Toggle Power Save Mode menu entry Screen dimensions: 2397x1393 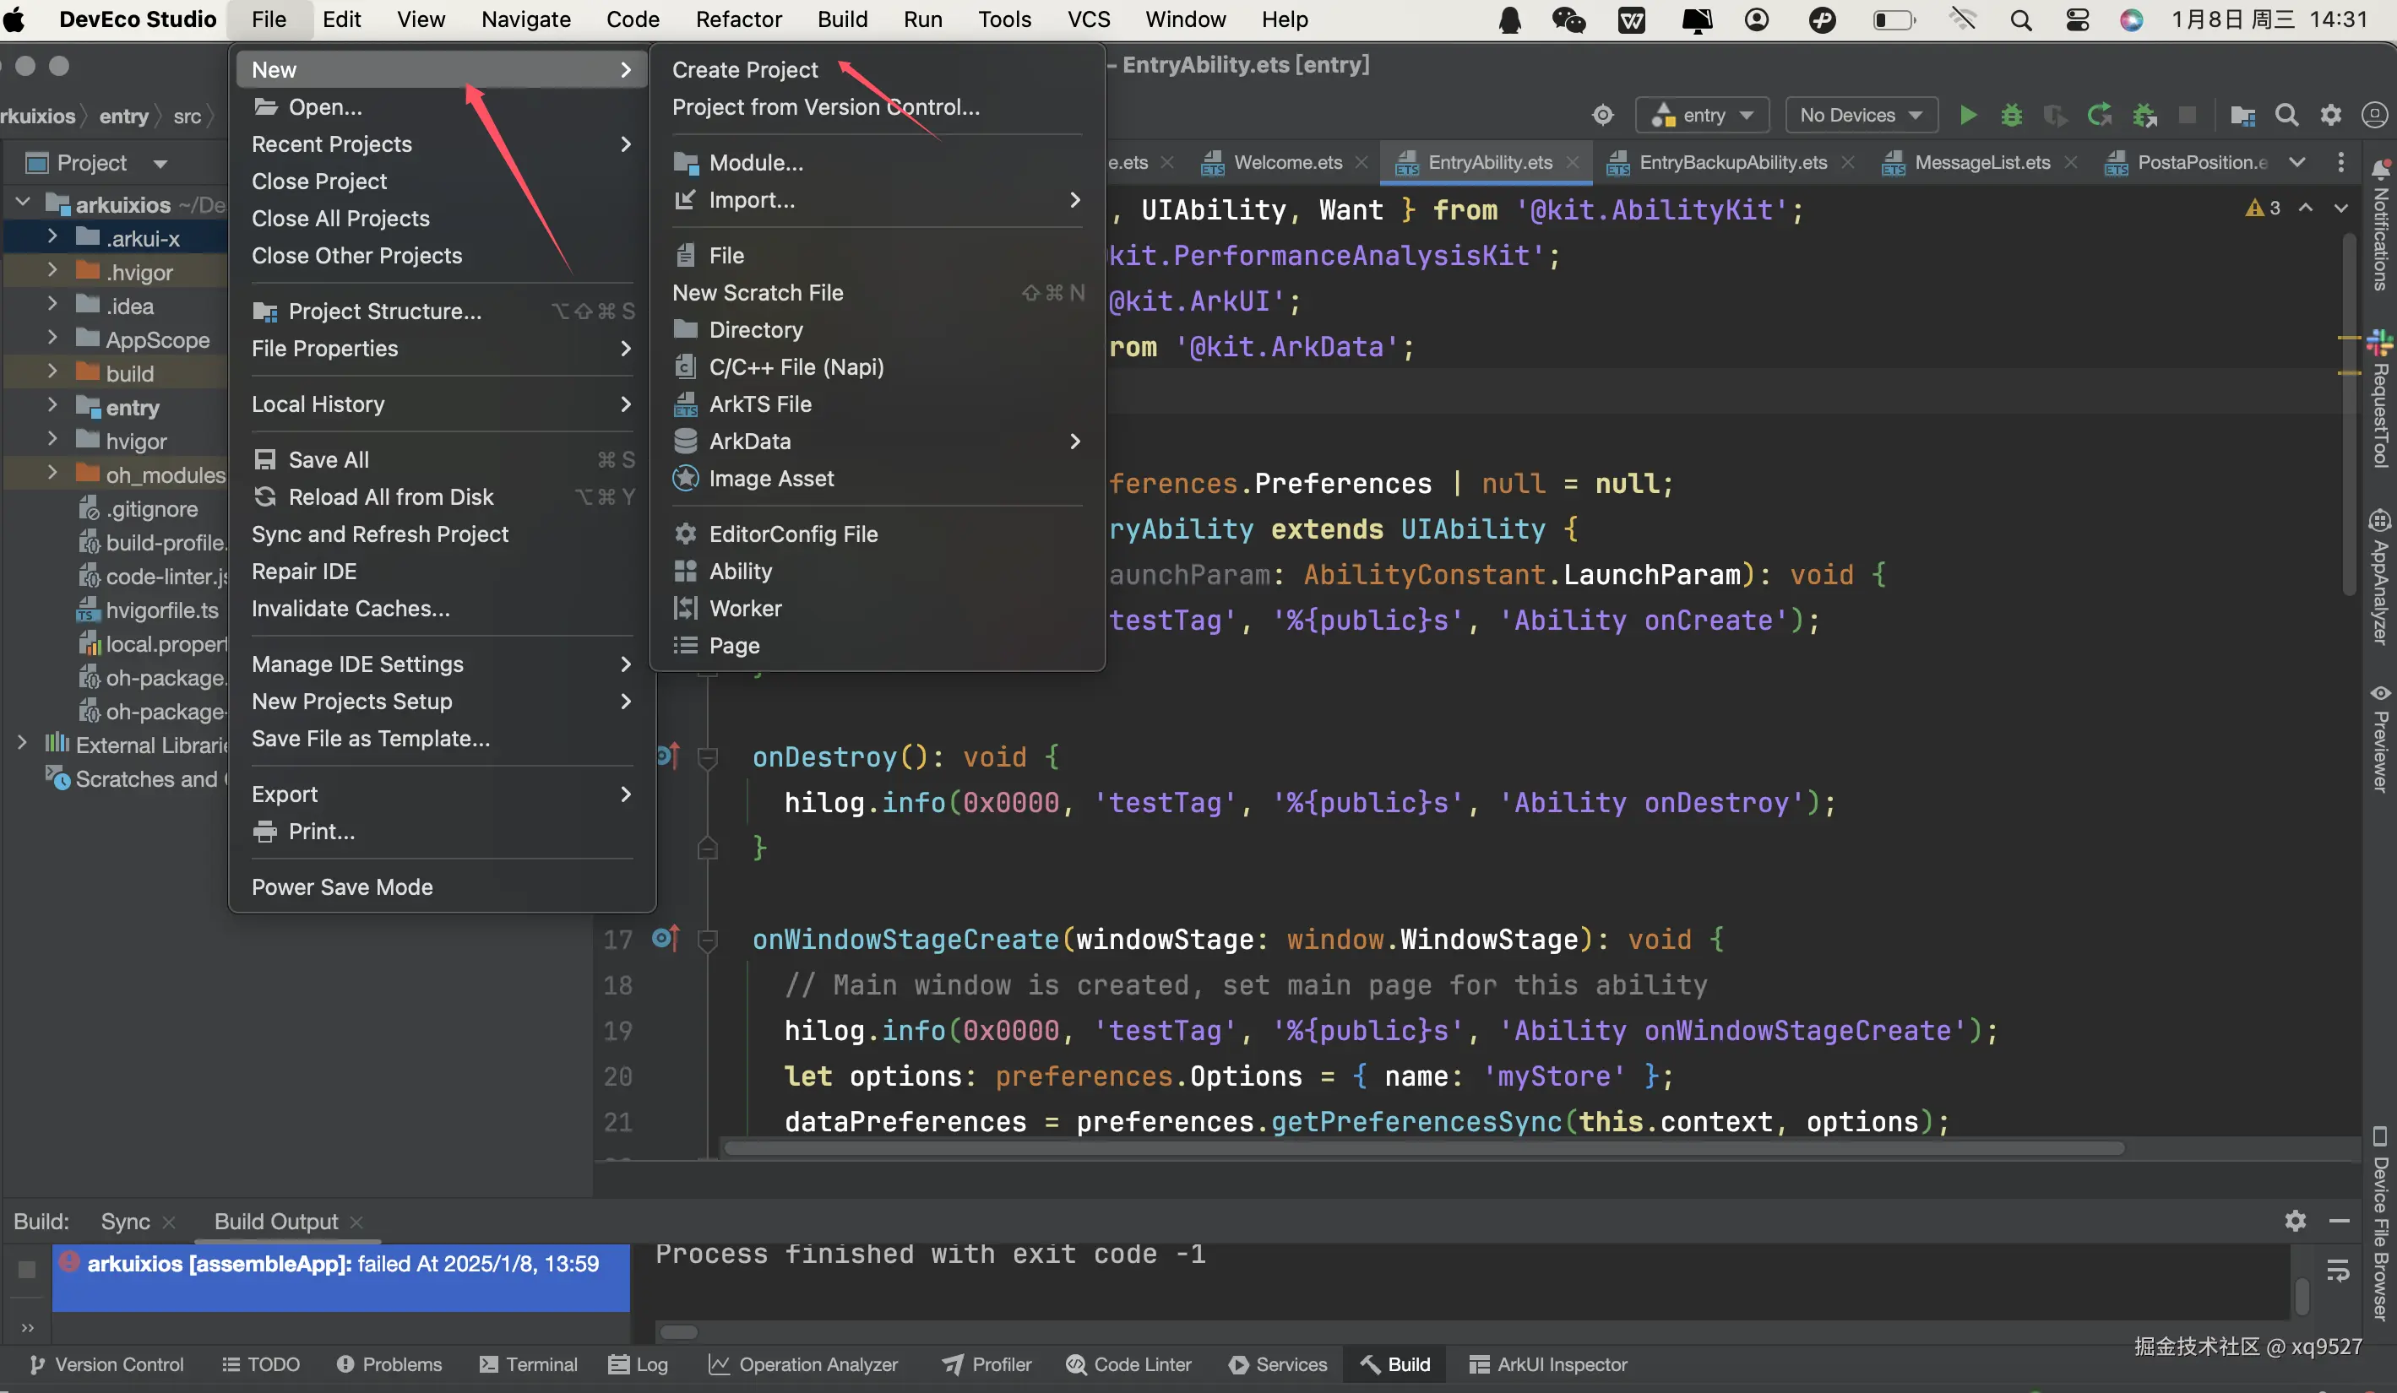click(x=341, y=886)
